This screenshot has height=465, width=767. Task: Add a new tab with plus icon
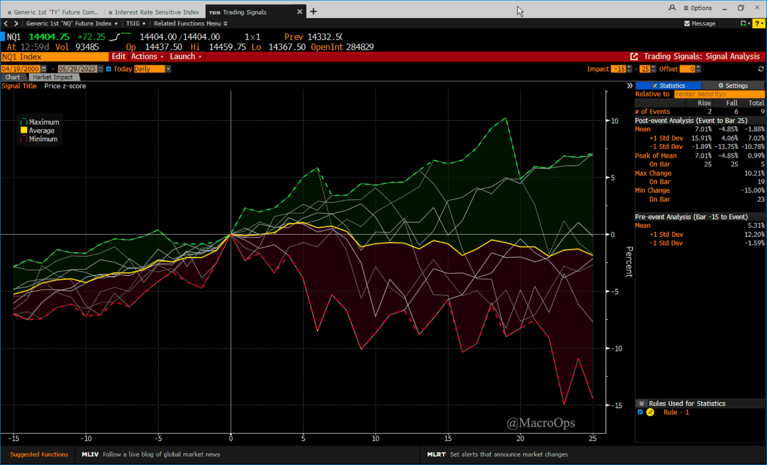(313, 12)
